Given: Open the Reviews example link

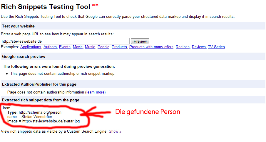Looking at the screenshot, I should tap(199, 47).
